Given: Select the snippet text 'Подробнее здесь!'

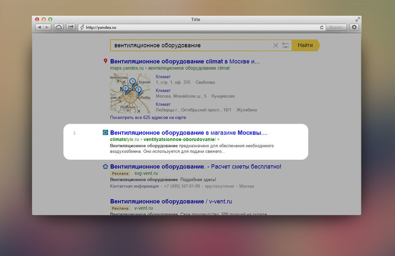Looking at the screenshot, I should [198, 179].
